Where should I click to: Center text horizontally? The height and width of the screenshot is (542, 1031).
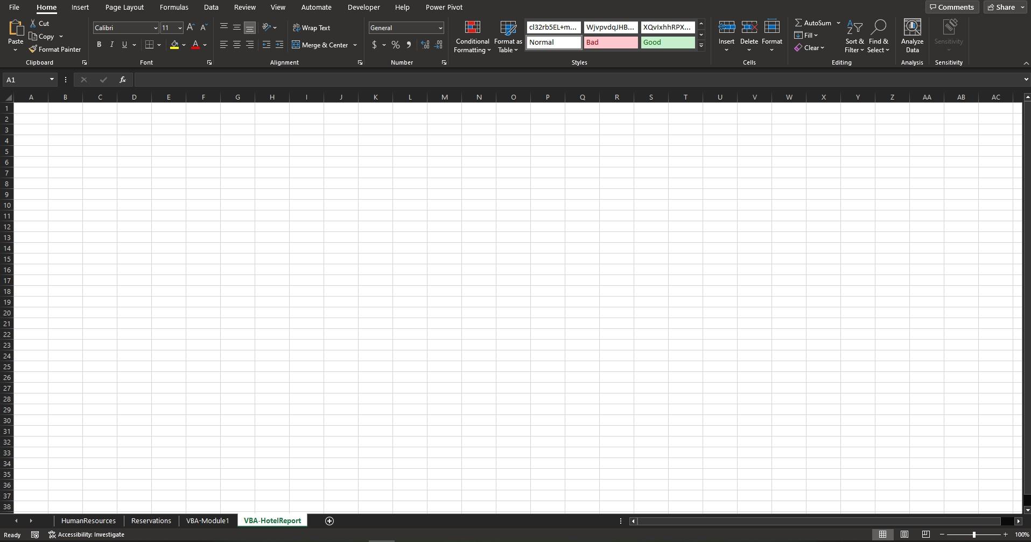(237, 45)
